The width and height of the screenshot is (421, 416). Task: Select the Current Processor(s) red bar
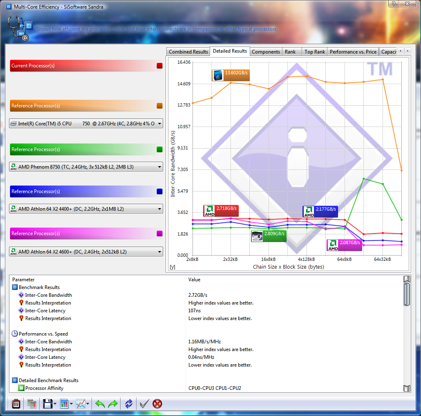point(86,66)
